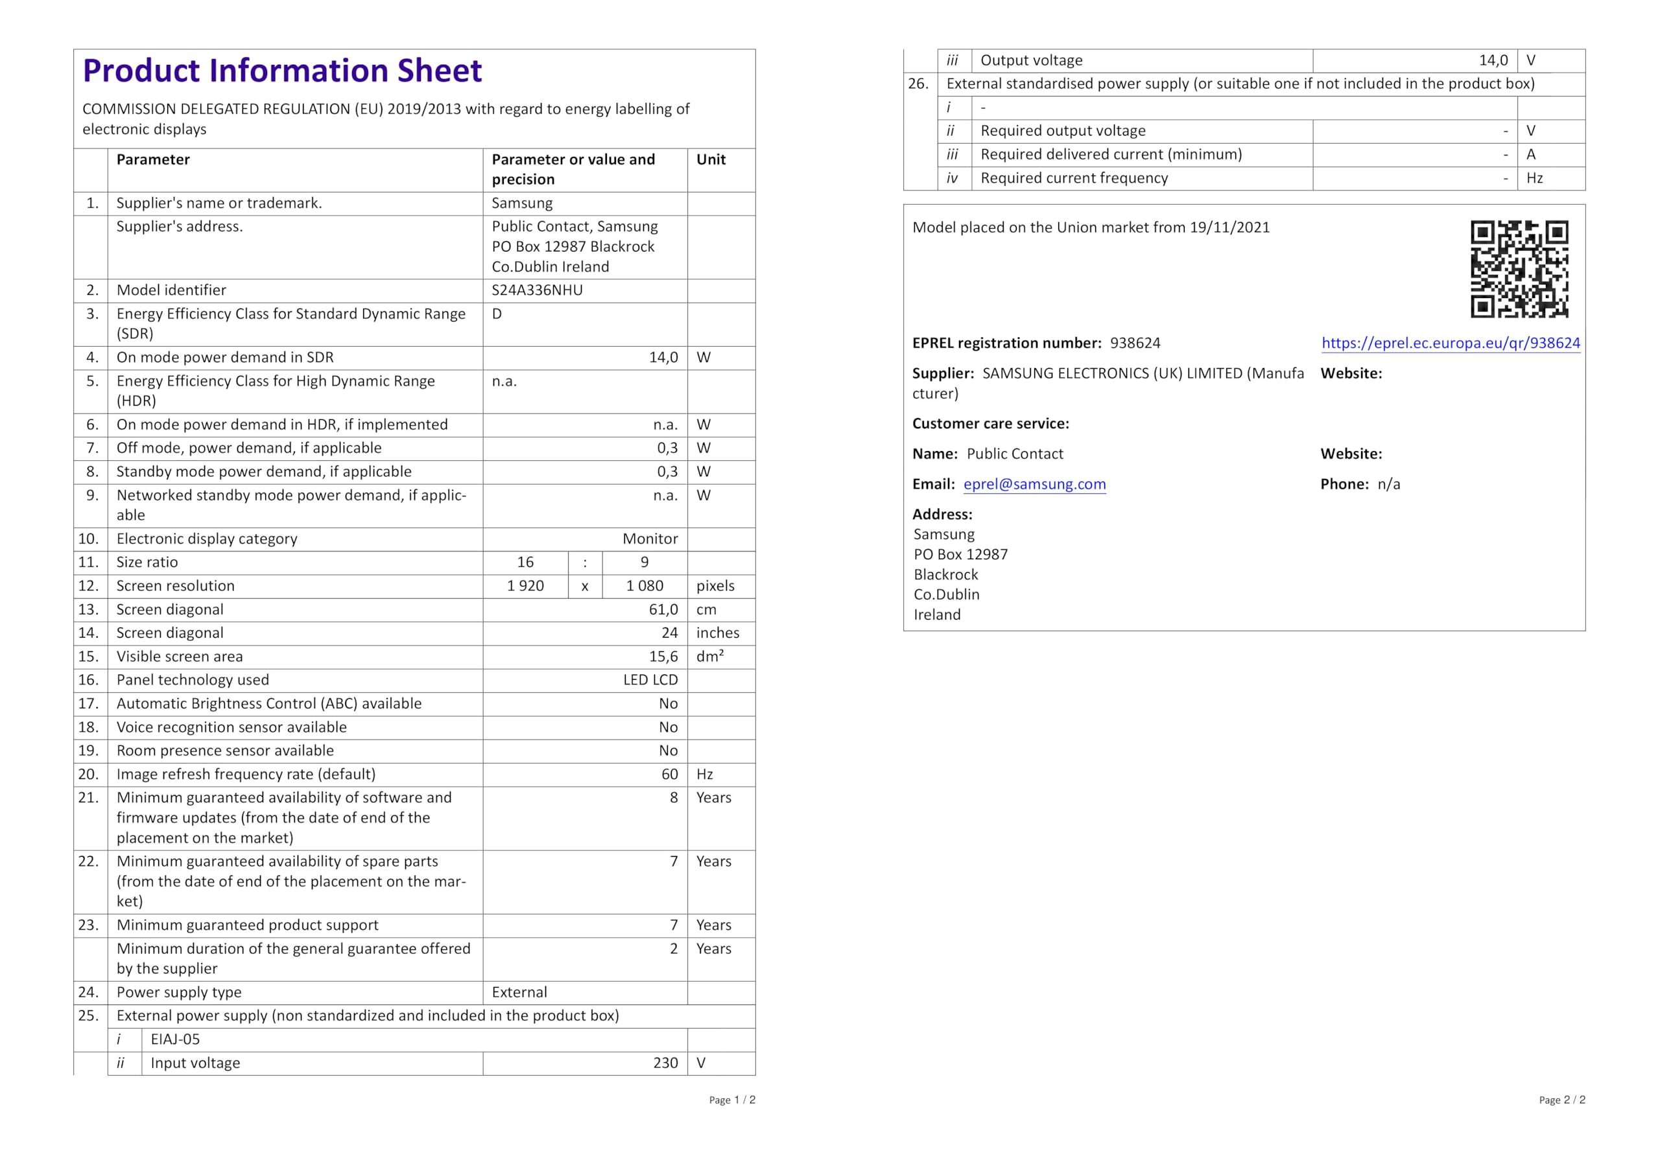Click the Page 2 / 2 footer text
Image resolution: width=1660 pixels, height=1173 pixels.
click(x=1561, y=1100)
